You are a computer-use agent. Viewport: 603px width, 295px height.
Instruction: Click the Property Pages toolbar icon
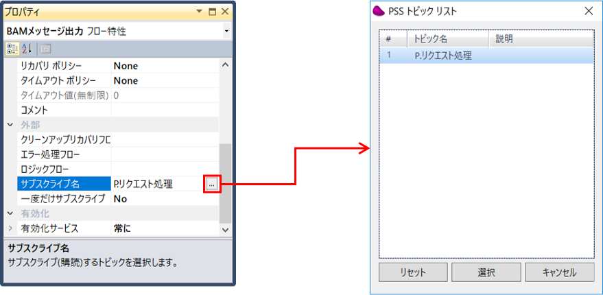(x=45, y=48)
